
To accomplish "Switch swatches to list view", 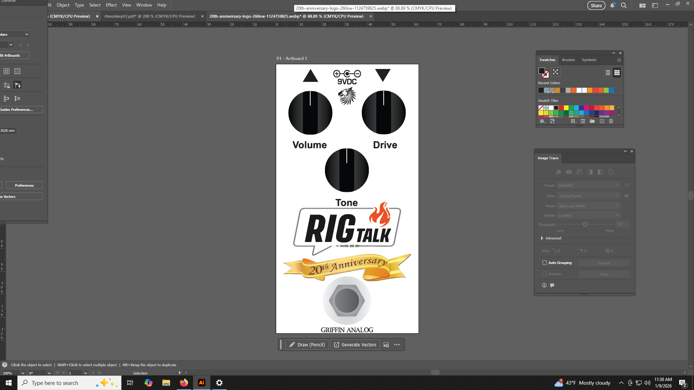I will (x=608, y=73).
